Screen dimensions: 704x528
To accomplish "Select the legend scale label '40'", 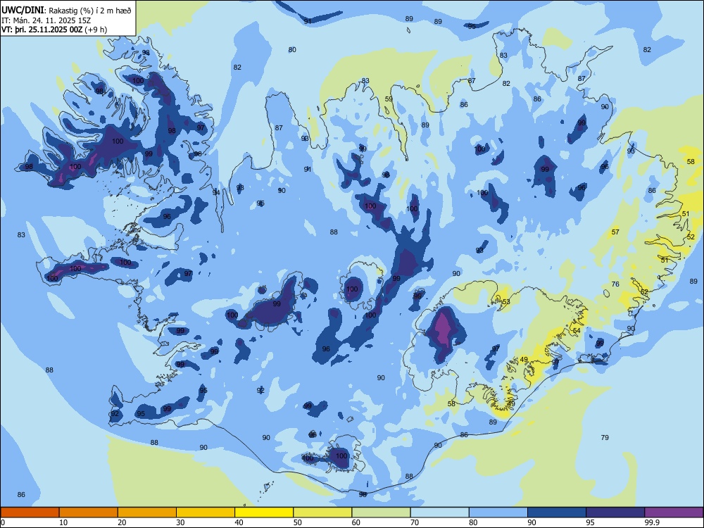I will pos(239,522).
